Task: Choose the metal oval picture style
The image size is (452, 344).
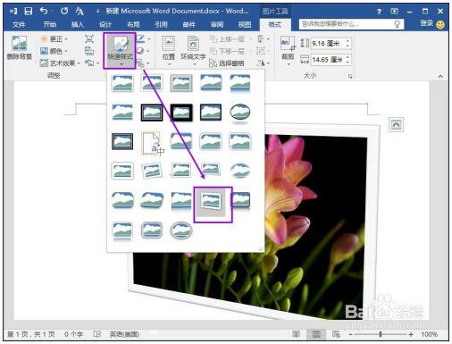Action: 181,231
